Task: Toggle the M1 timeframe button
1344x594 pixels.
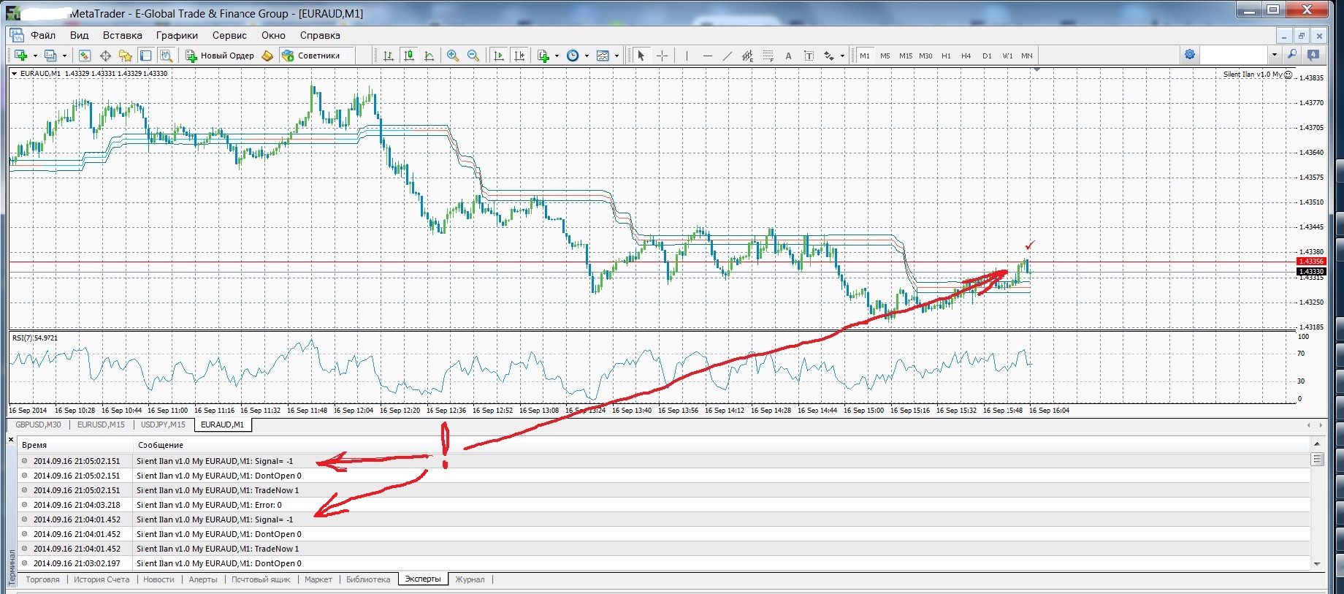Action: [865, 56]
